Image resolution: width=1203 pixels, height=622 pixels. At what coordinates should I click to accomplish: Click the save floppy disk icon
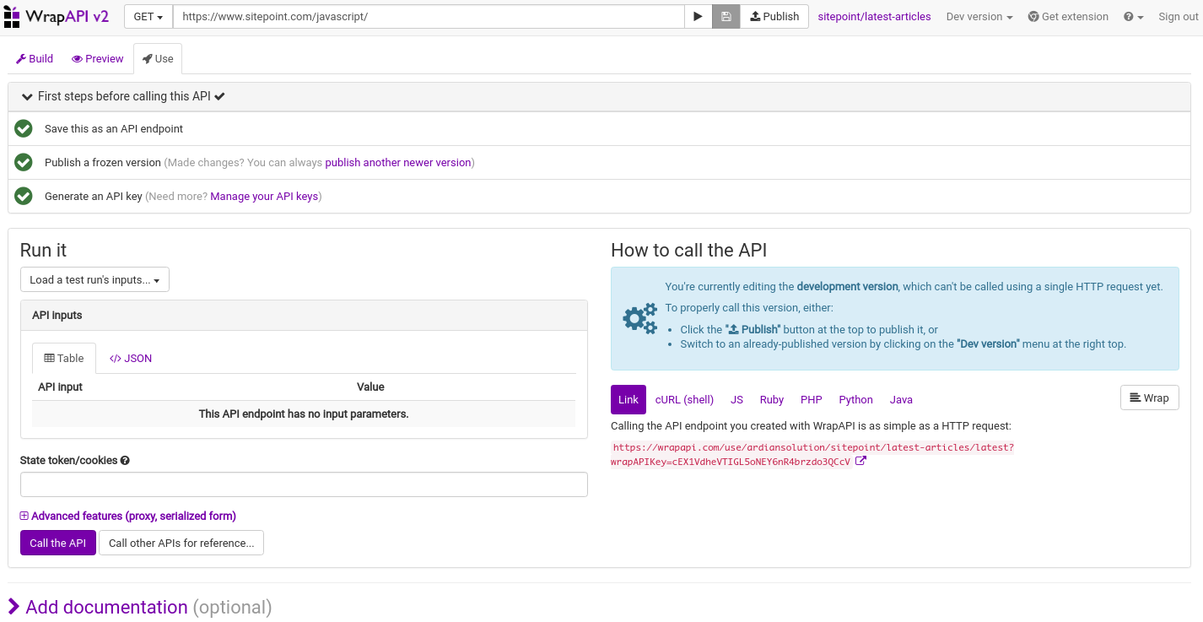726,17
